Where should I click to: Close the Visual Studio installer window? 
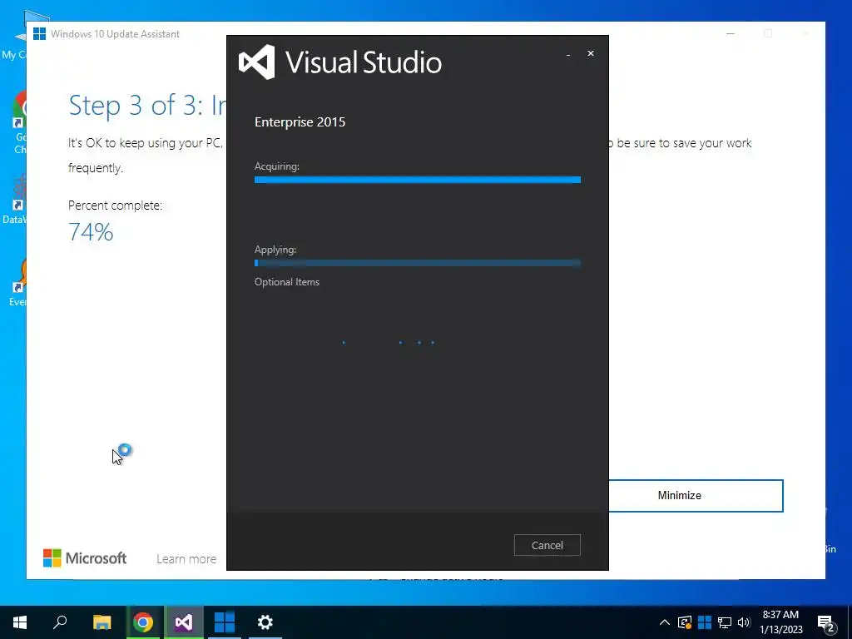click(x=591, y=53)
